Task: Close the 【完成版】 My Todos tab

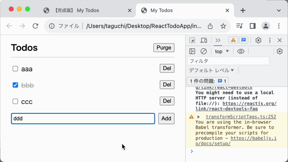Action: click(130, 10)
